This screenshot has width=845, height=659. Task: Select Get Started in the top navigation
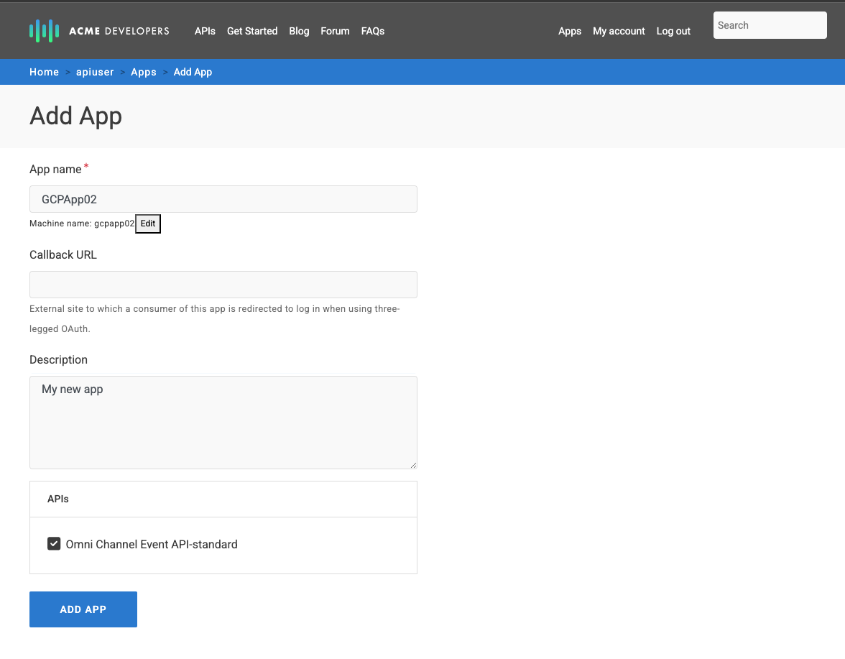[252, 31]
